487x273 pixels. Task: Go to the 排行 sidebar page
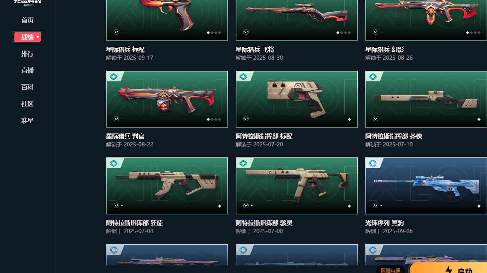tap(27, 54)
